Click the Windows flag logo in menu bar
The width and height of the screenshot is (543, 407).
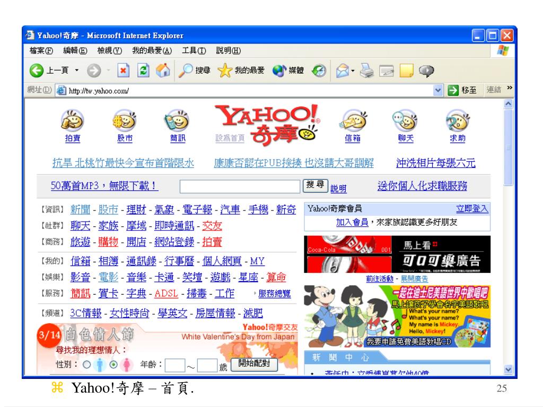click(503, 50)
